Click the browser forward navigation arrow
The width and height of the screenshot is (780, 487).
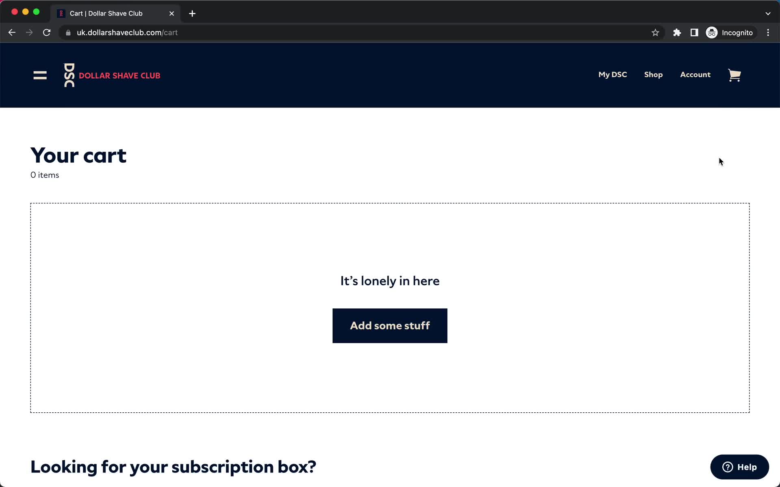(x=29, y=32)
